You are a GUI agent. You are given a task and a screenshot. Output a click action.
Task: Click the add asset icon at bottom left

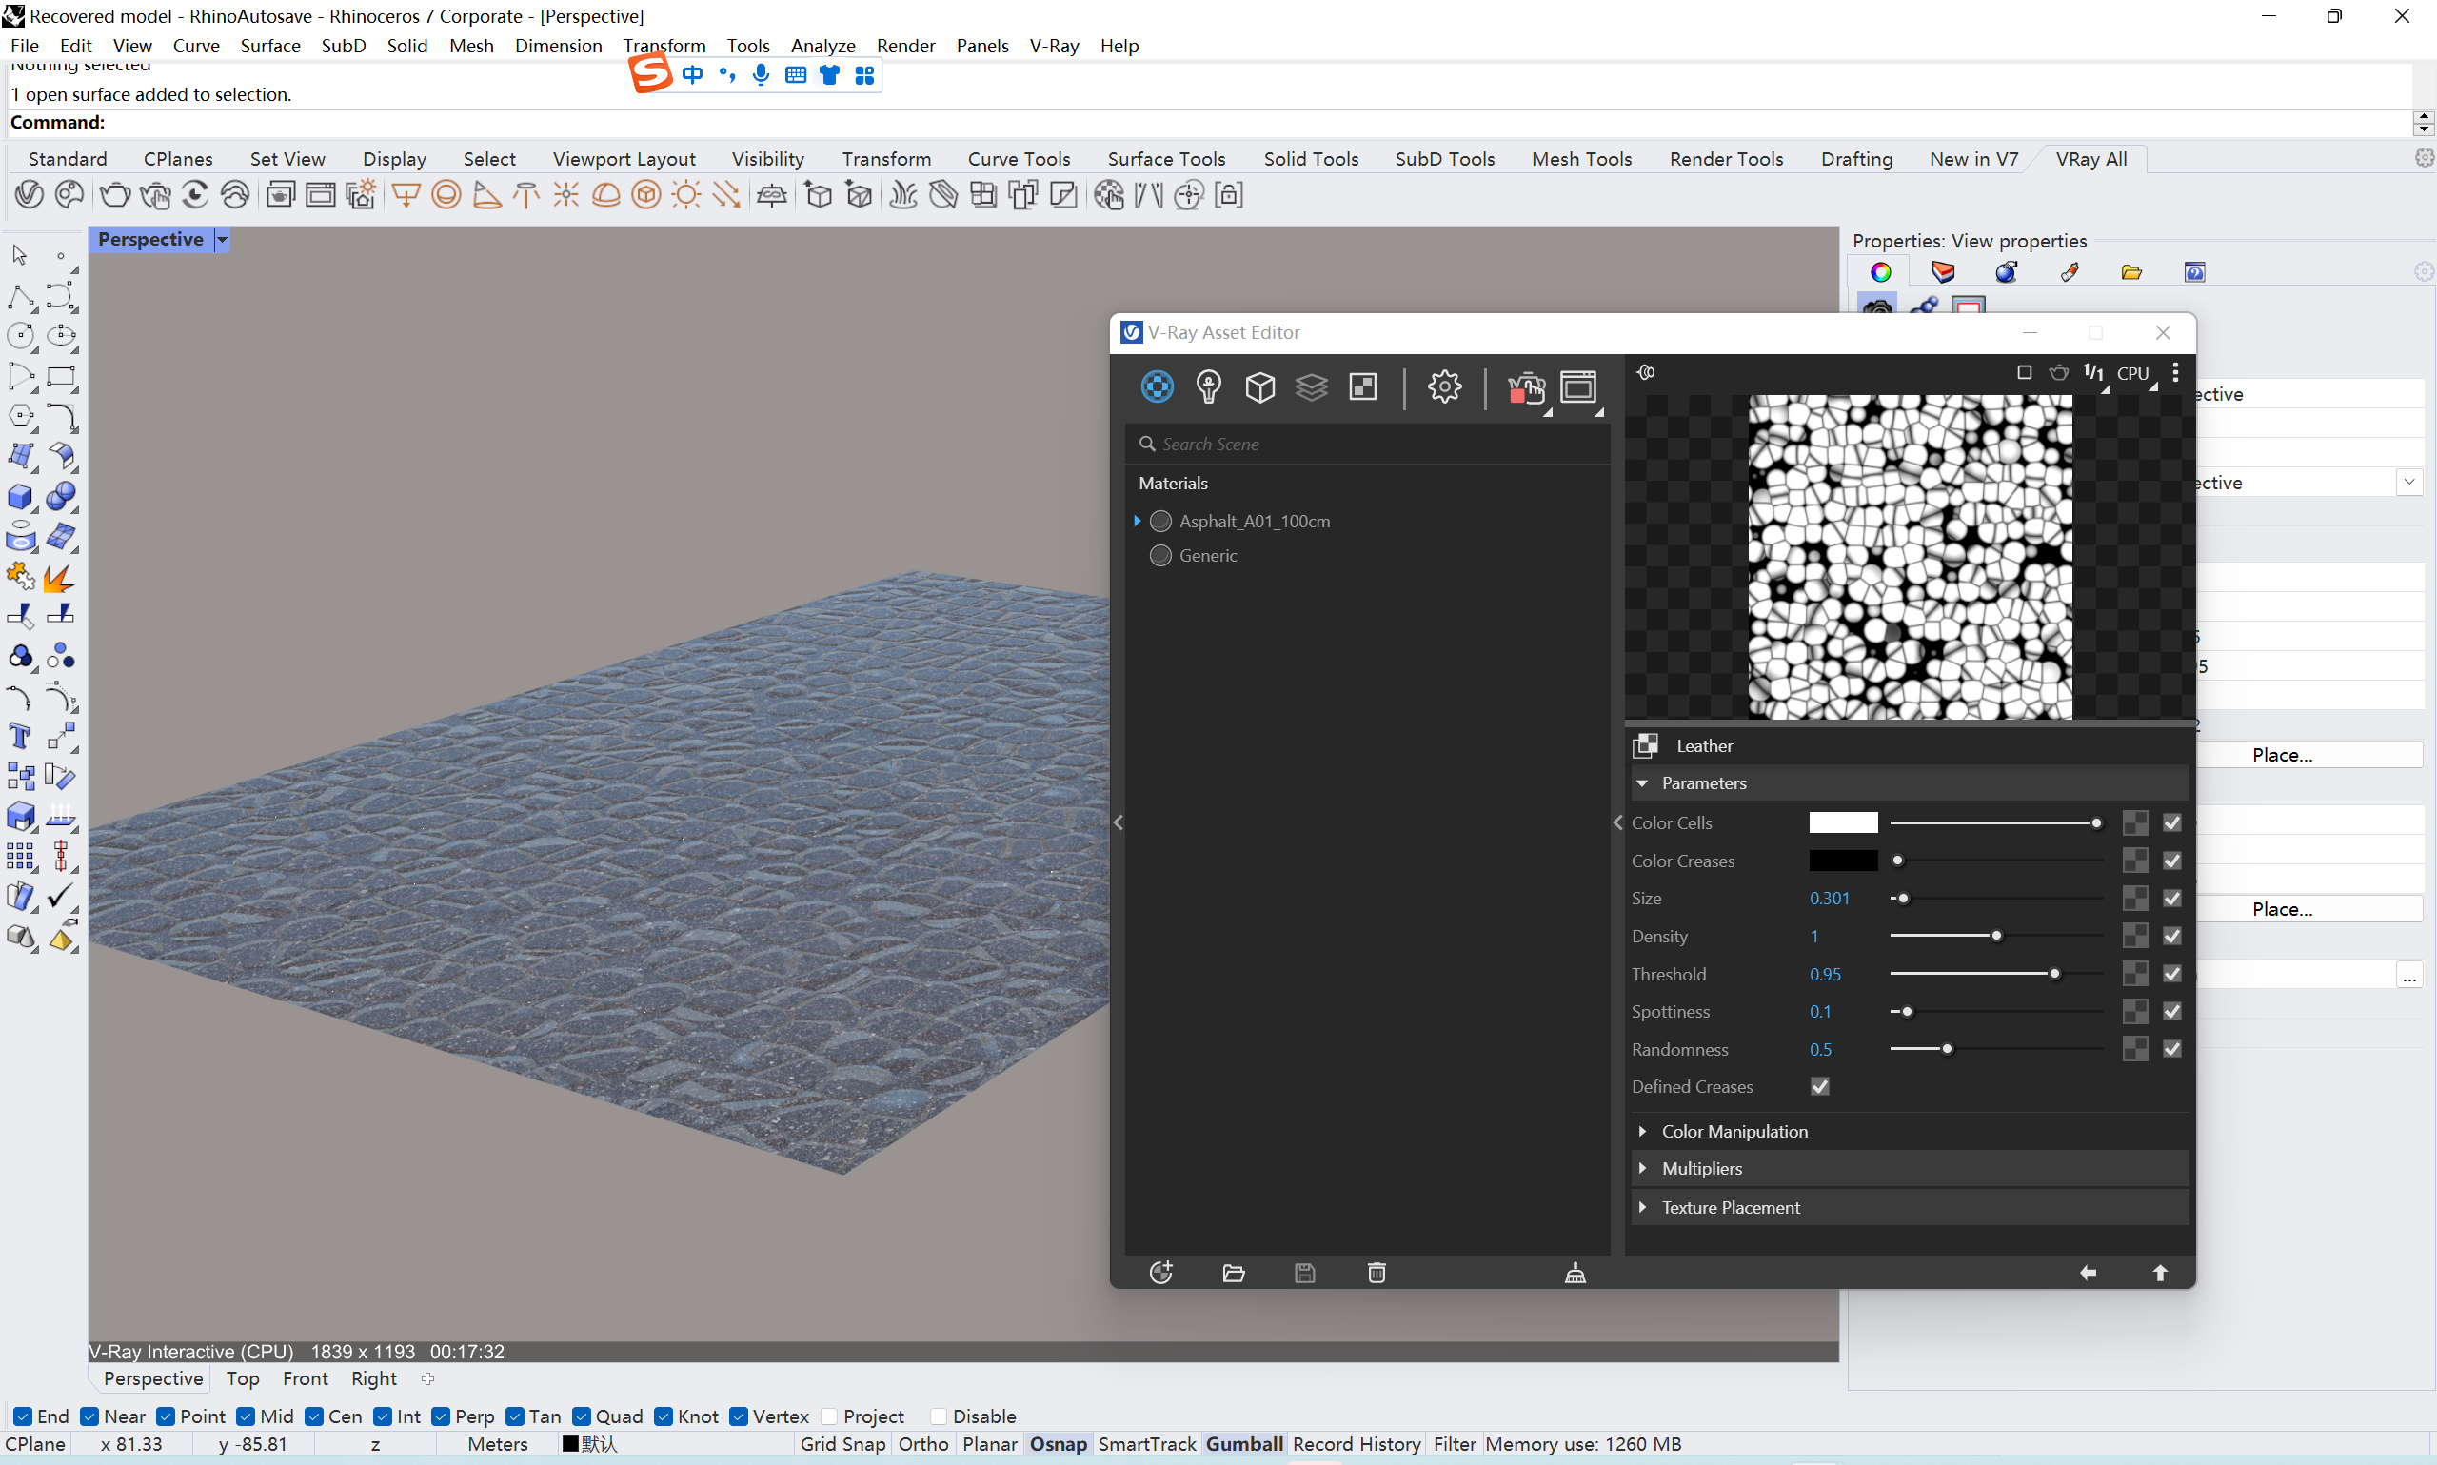(1160, 1273)
